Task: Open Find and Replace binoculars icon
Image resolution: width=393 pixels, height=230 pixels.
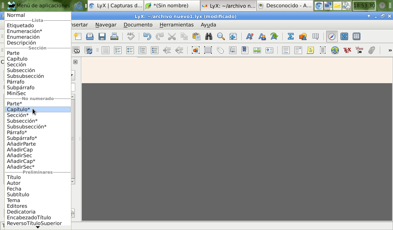Action: click(x=209, y=36)
